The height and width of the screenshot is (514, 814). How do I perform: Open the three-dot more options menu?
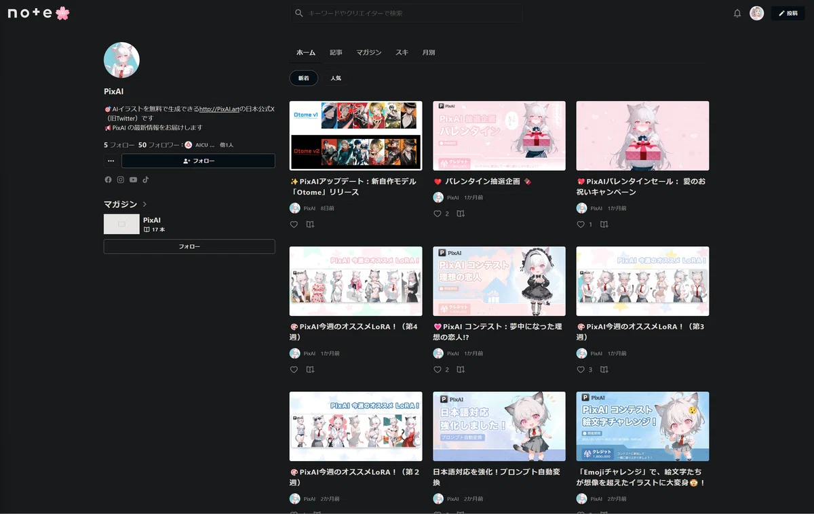click(x=111, y=161)
